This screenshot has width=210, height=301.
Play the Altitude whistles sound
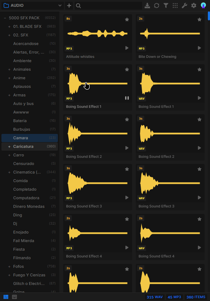click(127, 48)
